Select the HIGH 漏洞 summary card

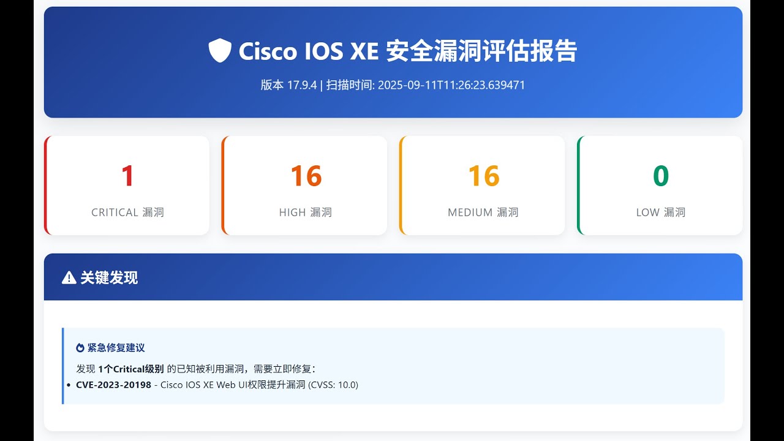pyautogui.click(x=304, y=185)
